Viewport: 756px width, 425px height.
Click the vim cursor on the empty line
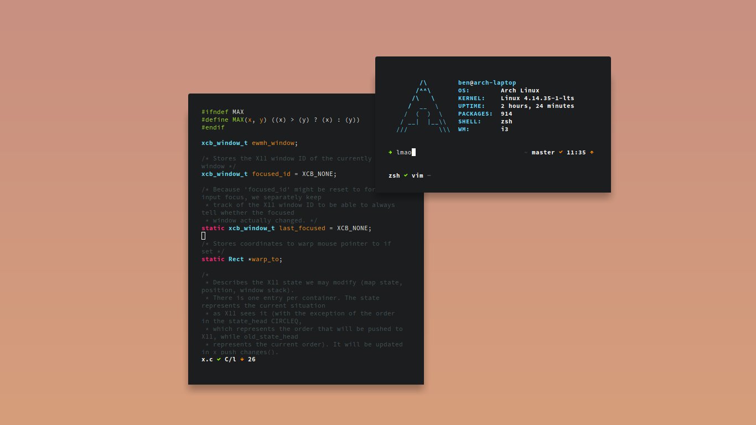point(203,236)
